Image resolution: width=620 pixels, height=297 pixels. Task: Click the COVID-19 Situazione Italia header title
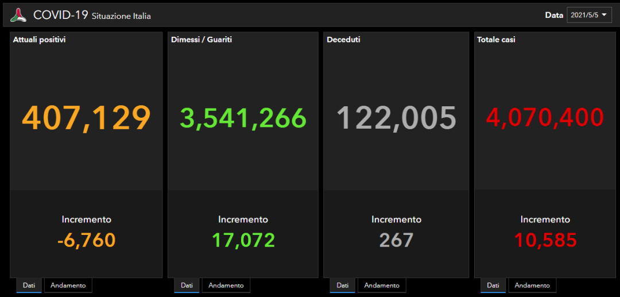point(92,16)
